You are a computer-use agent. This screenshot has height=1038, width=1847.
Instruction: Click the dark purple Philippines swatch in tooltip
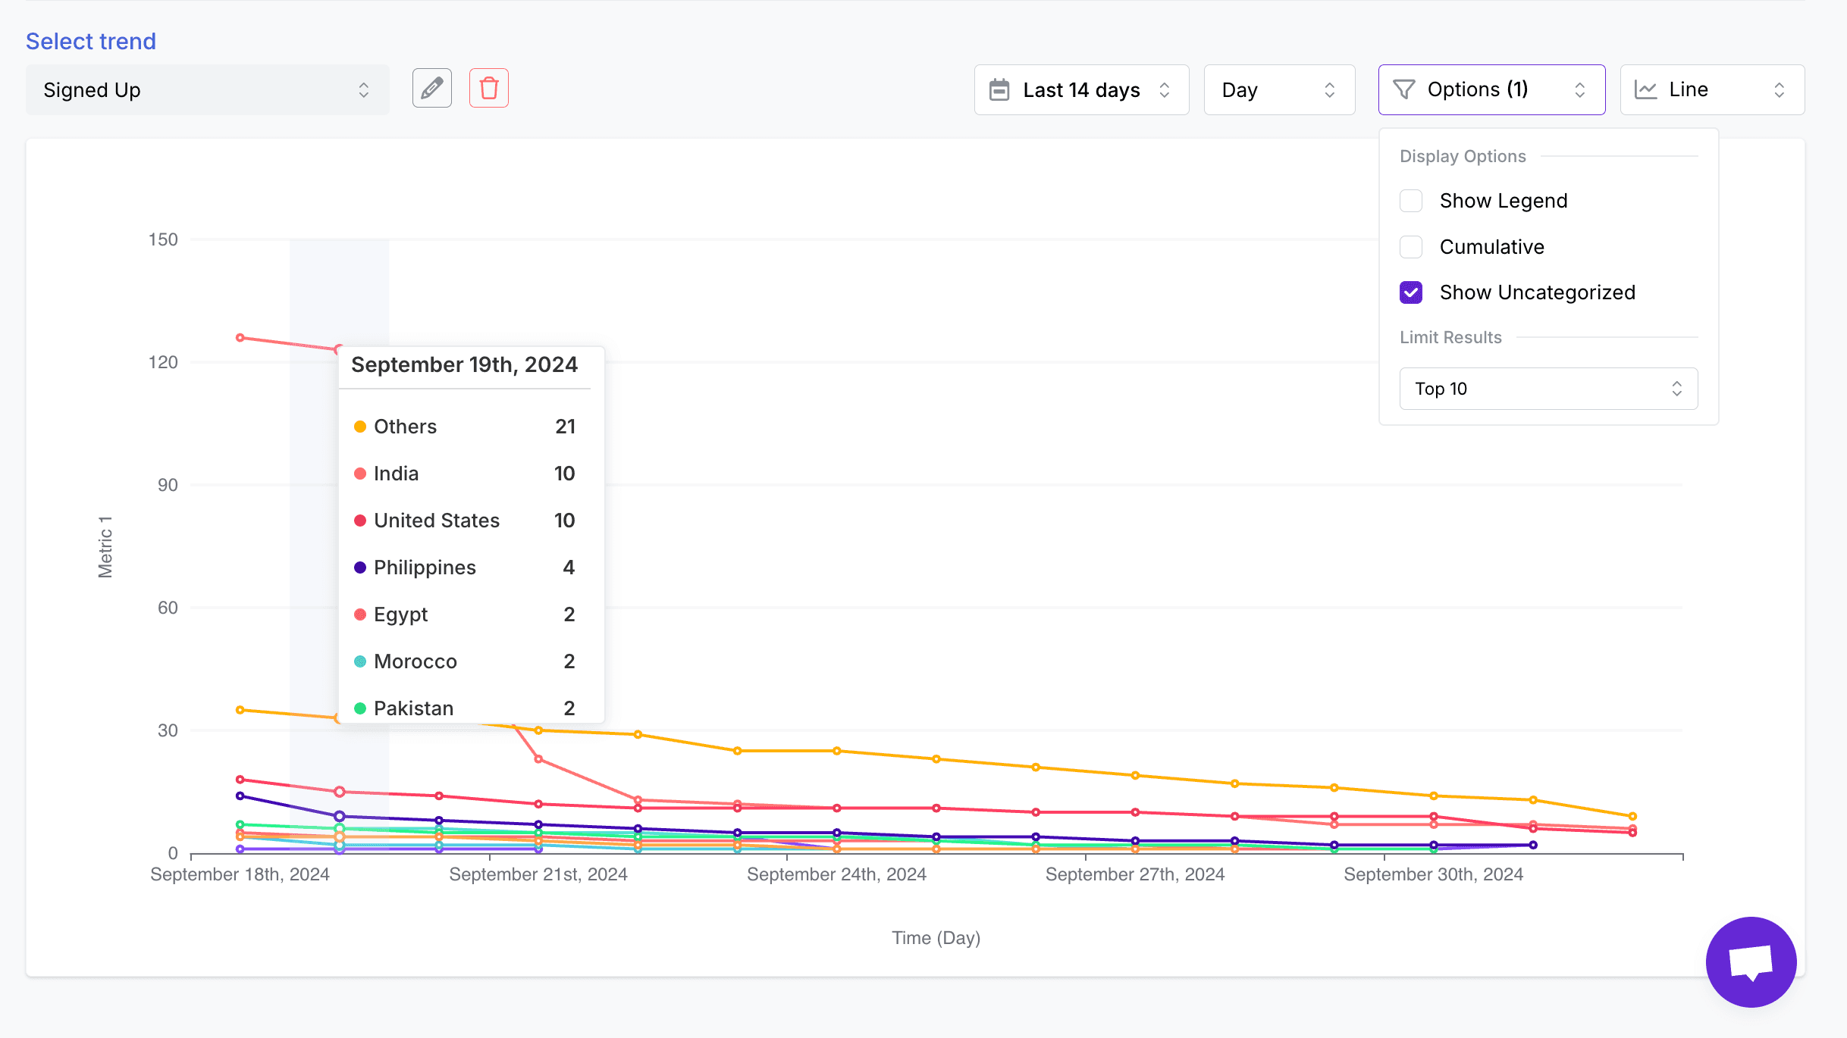pyautogui.click(x=360, y=567)
